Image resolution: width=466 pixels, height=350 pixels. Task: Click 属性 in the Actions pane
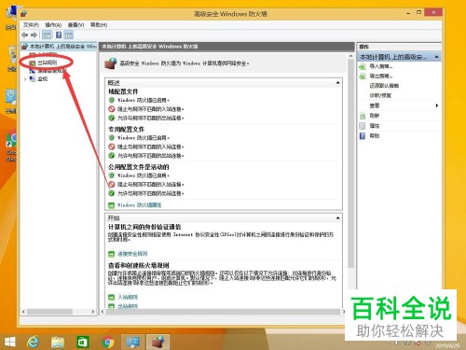point(375,126)
